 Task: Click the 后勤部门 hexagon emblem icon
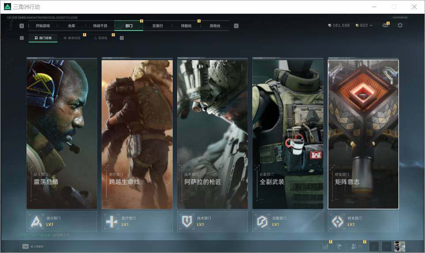262,222
